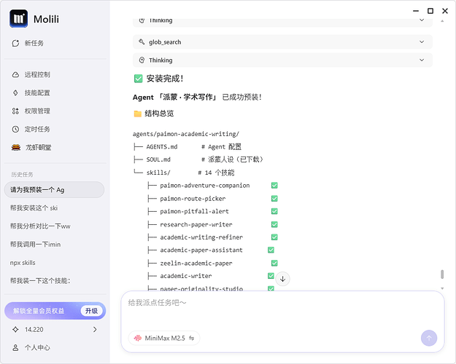Click the glob_search tool icon
456x364 pixels.
point(142,41)
